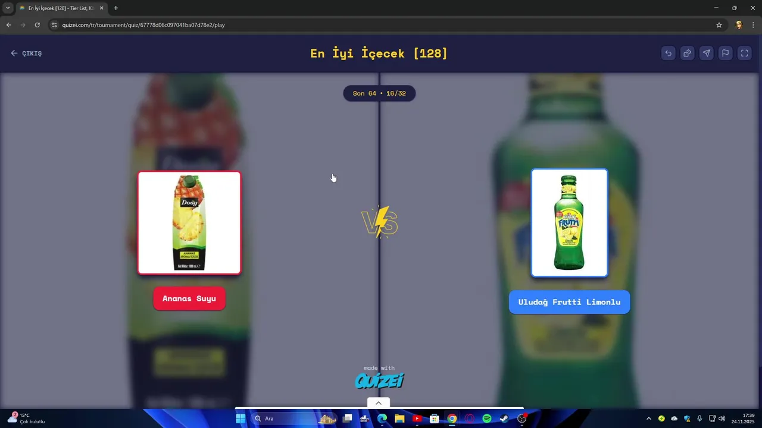Close the En İyi İçecek tab
The height and width of the screenshot is (428, 762).
pos(102,8)
